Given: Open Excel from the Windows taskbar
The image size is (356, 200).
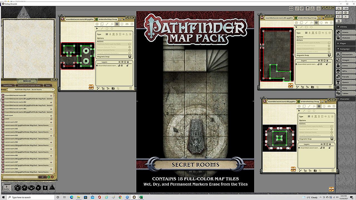Looking at the screenshot, I should (x=141, y=197).
